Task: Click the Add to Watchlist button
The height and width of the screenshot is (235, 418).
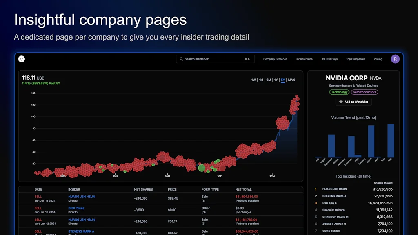Action: pyautogui.click(x=354, y=102)
